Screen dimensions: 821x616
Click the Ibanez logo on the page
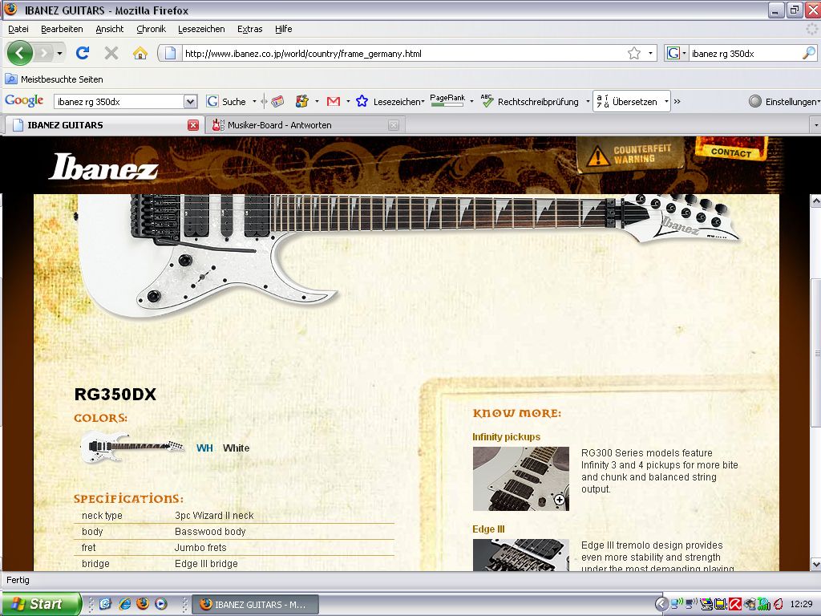click(x=103, y=167)
